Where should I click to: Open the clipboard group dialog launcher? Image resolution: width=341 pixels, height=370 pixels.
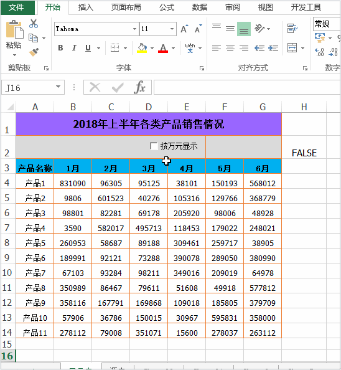[47, 68]
